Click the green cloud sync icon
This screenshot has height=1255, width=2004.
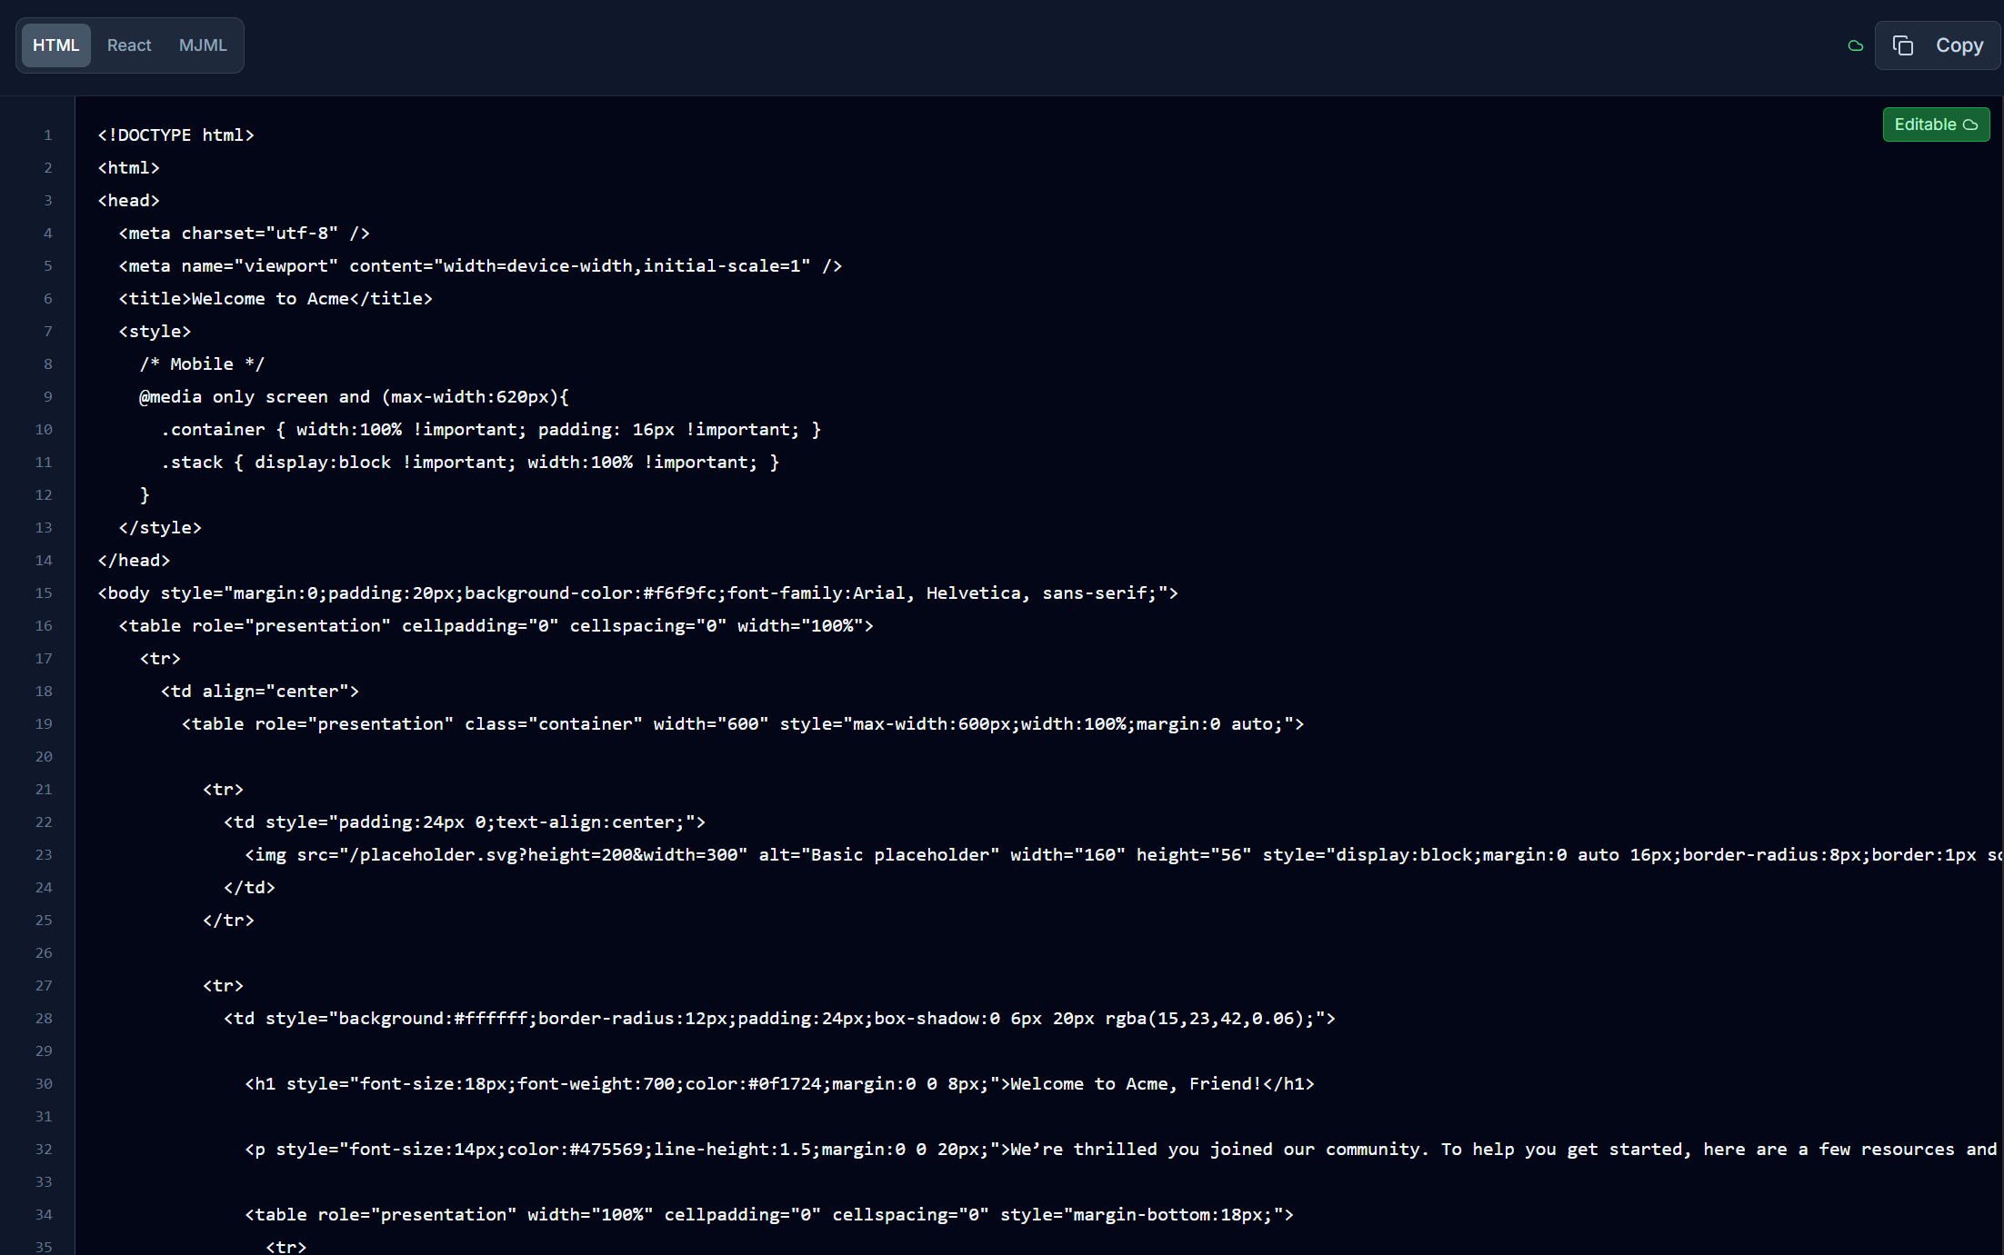[1855, 45]
